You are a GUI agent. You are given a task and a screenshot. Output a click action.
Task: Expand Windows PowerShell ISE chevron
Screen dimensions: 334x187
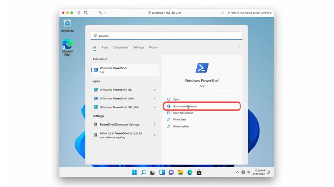[155, 89]
